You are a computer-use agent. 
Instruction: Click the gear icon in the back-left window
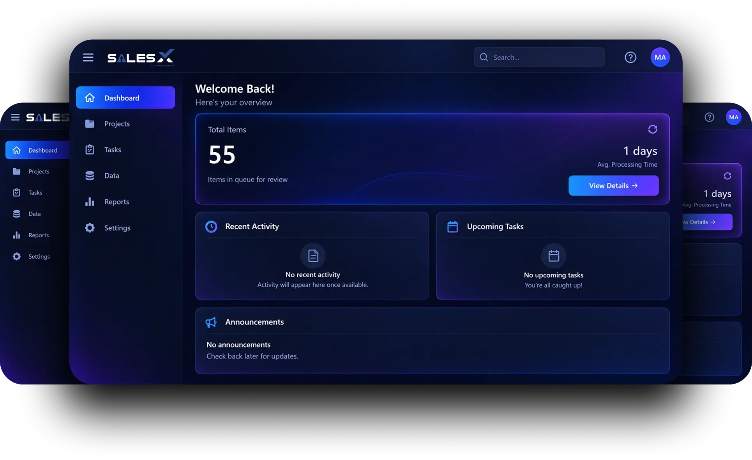click(16, 256)
